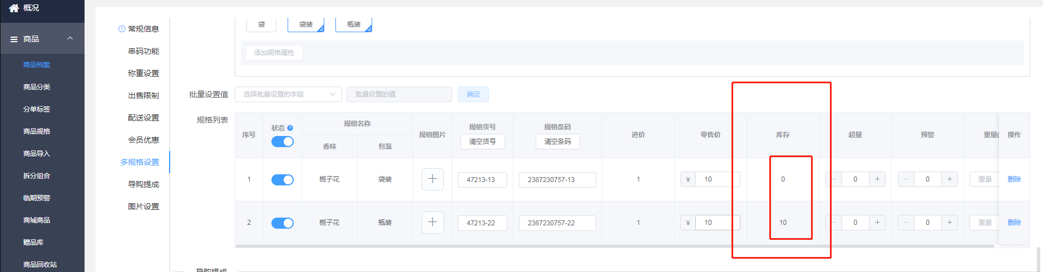
Task: Edit barcode field 2387230757-22
Action: coord(557,223)
